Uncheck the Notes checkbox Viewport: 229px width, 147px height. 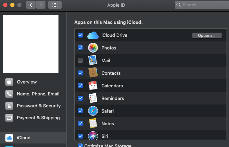(x=80, y=123)
